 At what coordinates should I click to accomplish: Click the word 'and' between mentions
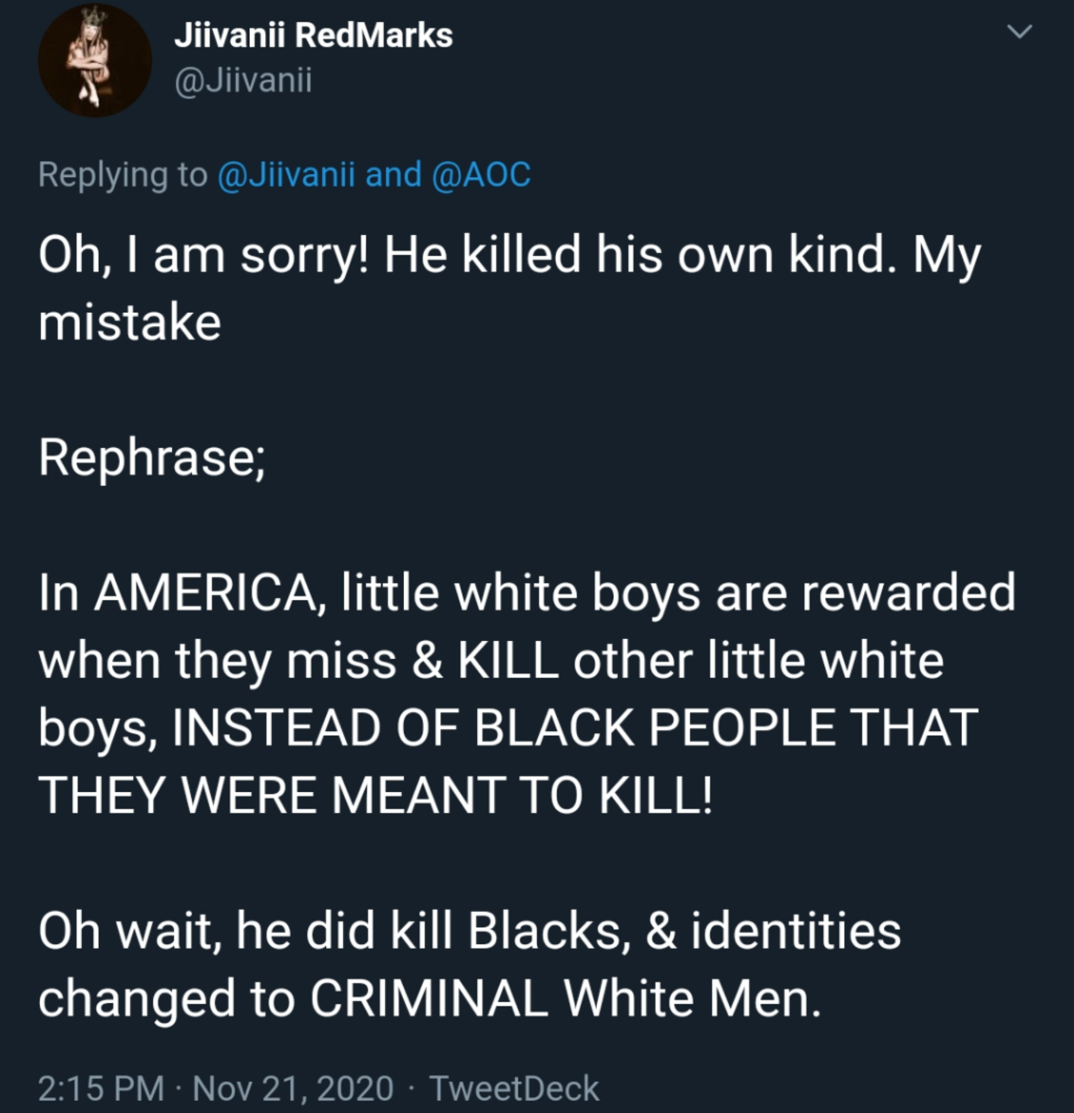(394, 174)
